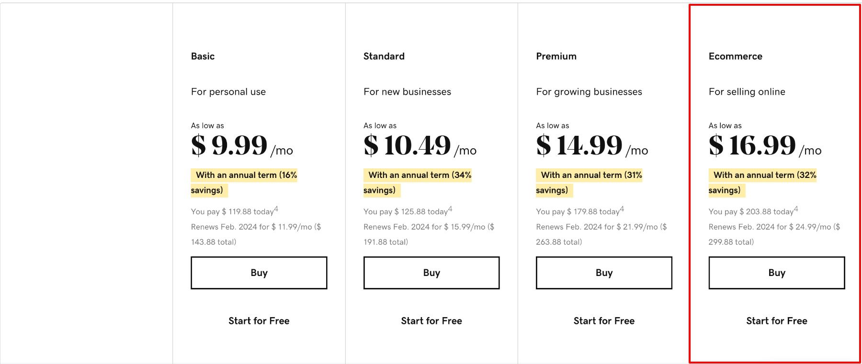The width and height of the screenshot is (862, 364).
Task: Open footnote 4 next to Basic's $119.88 price
Action: pos(277,208)
